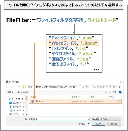Click the ドキュ breadcrumb segment
Screen dimensions: 128x131
30,87
